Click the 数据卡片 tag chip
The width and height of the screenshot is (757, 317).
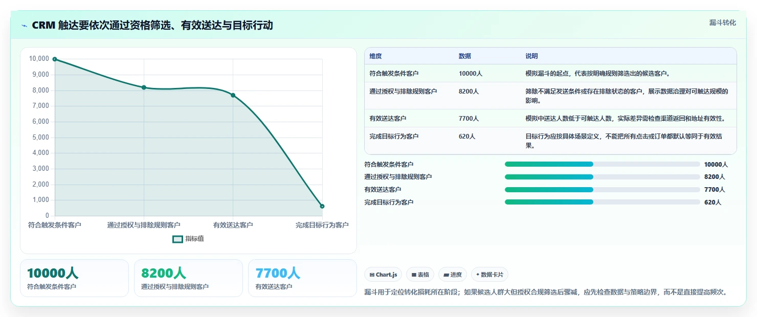[x=489, y=275]
